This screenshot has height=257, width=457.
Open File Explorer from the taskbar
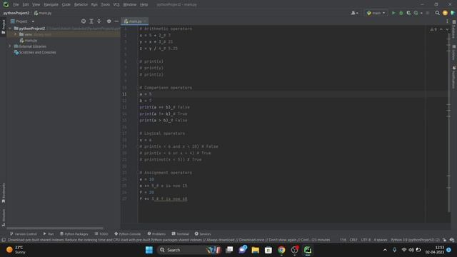[256, 250]
